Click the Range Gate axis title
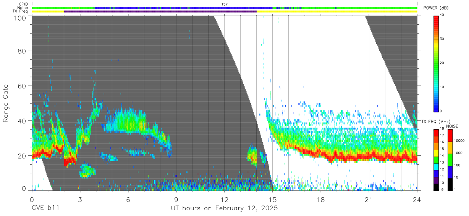469x216 pixels. pos(6,104)
